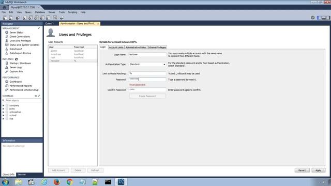Open Performance Schema Setup

click(24, 90)
